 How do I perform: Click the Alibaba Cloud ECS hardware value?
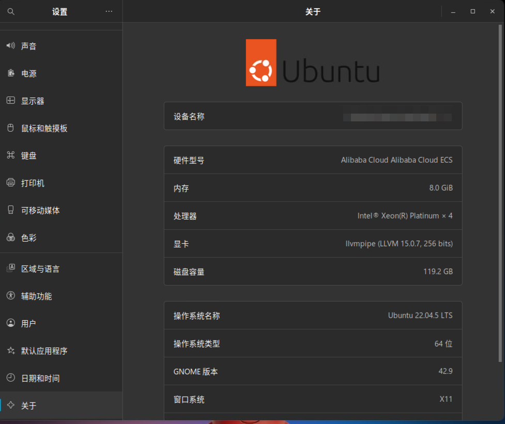(x=396, y=160)
